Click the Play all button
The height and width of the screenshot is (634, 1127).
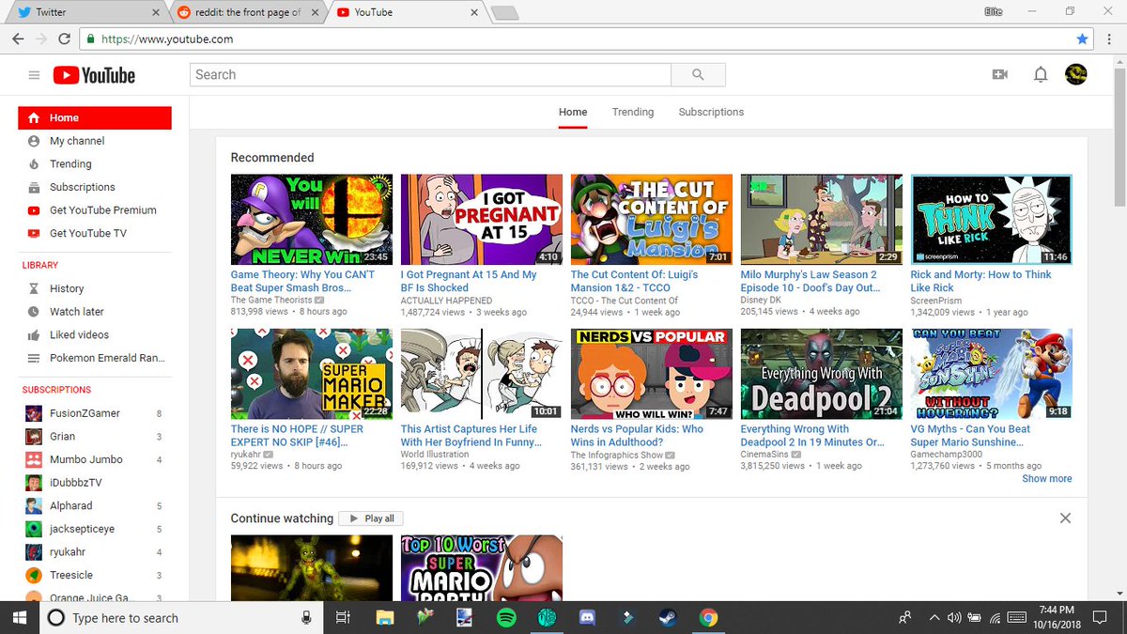371,518
